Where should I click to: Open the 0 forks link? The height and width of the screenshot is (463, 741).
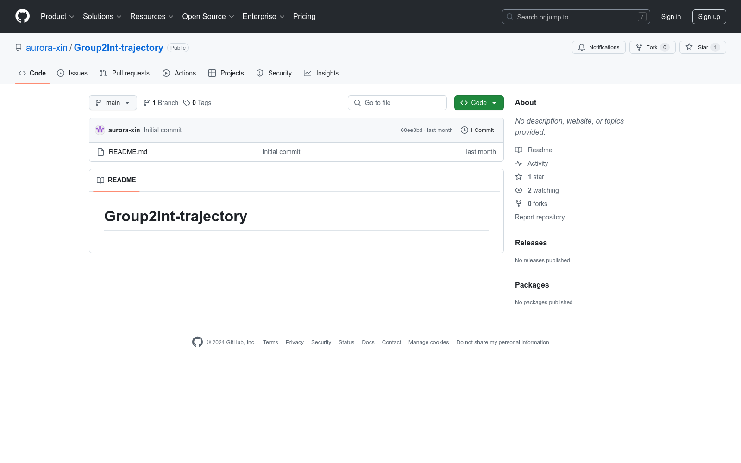pos(531,204)
